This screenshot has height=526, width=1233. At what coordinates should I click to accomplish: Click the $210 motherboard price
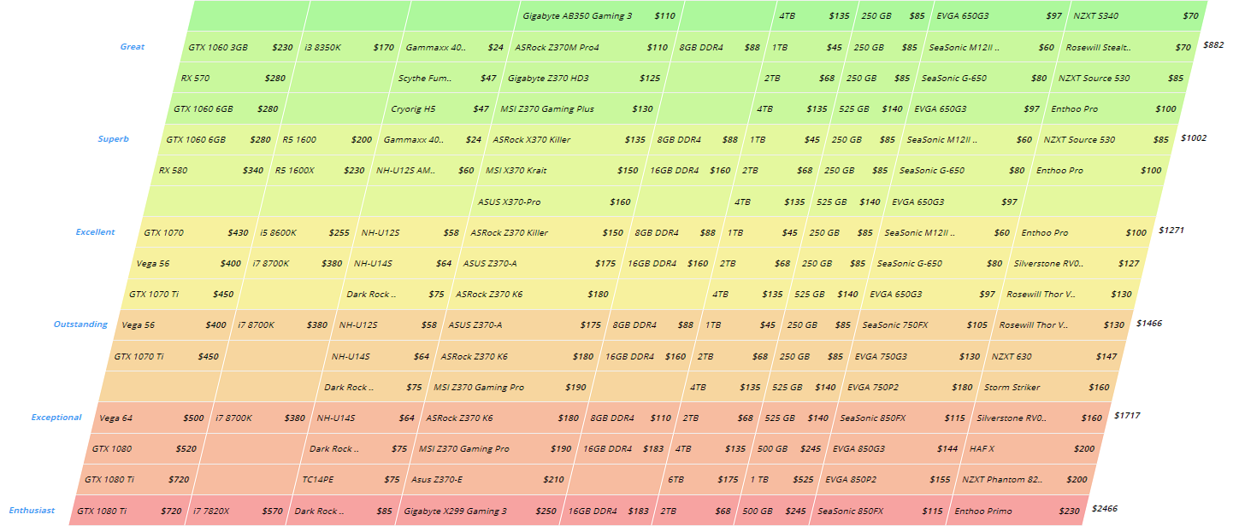coord(553,480)
